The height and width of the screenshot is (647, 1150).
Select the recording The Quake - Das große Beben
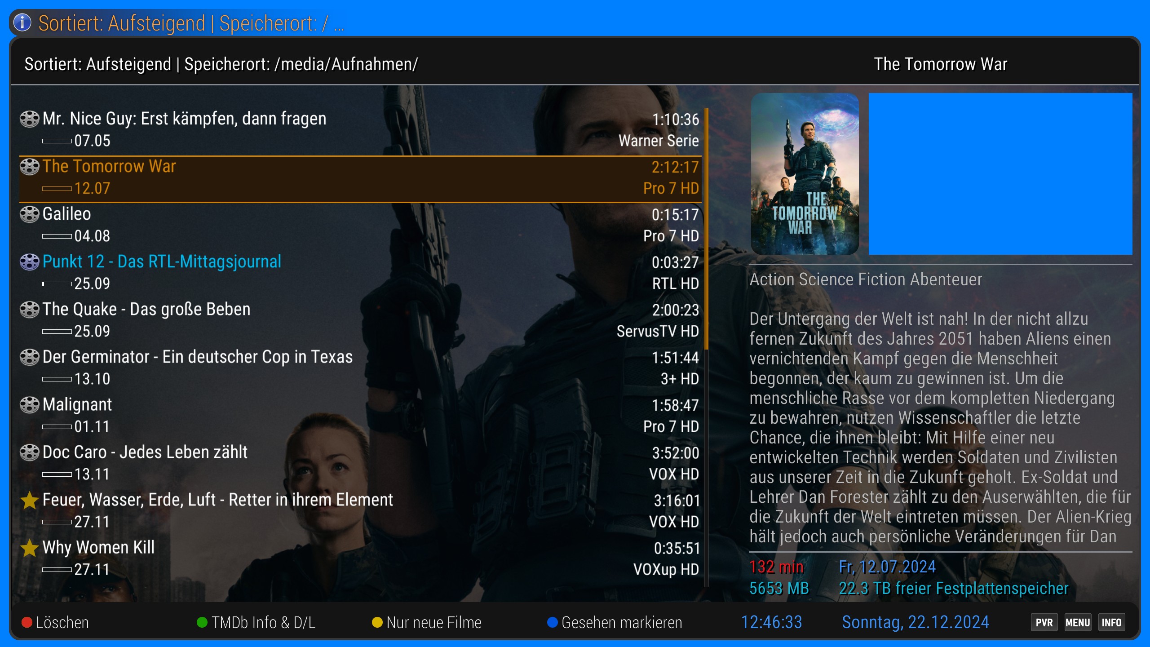coord(146,310)
